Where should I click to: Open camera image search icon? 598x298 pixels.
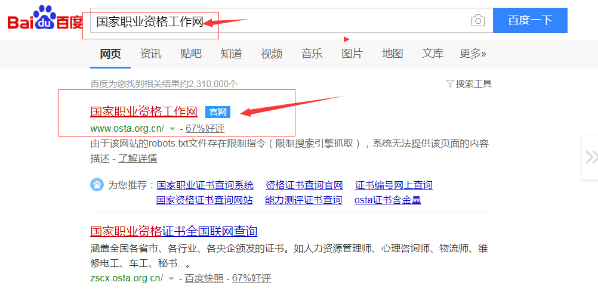478,20
